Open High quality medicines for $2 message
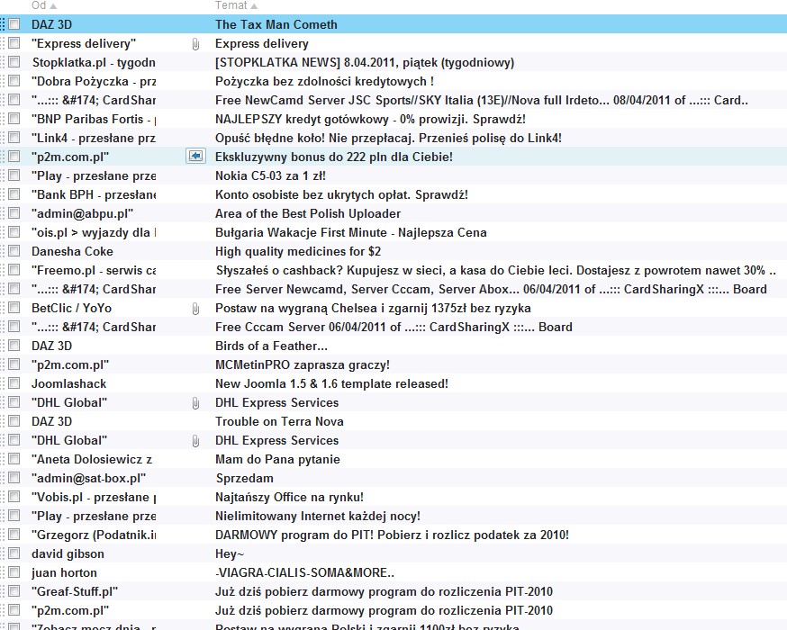Viewport: 787px width, 630px height. point(298,251)
